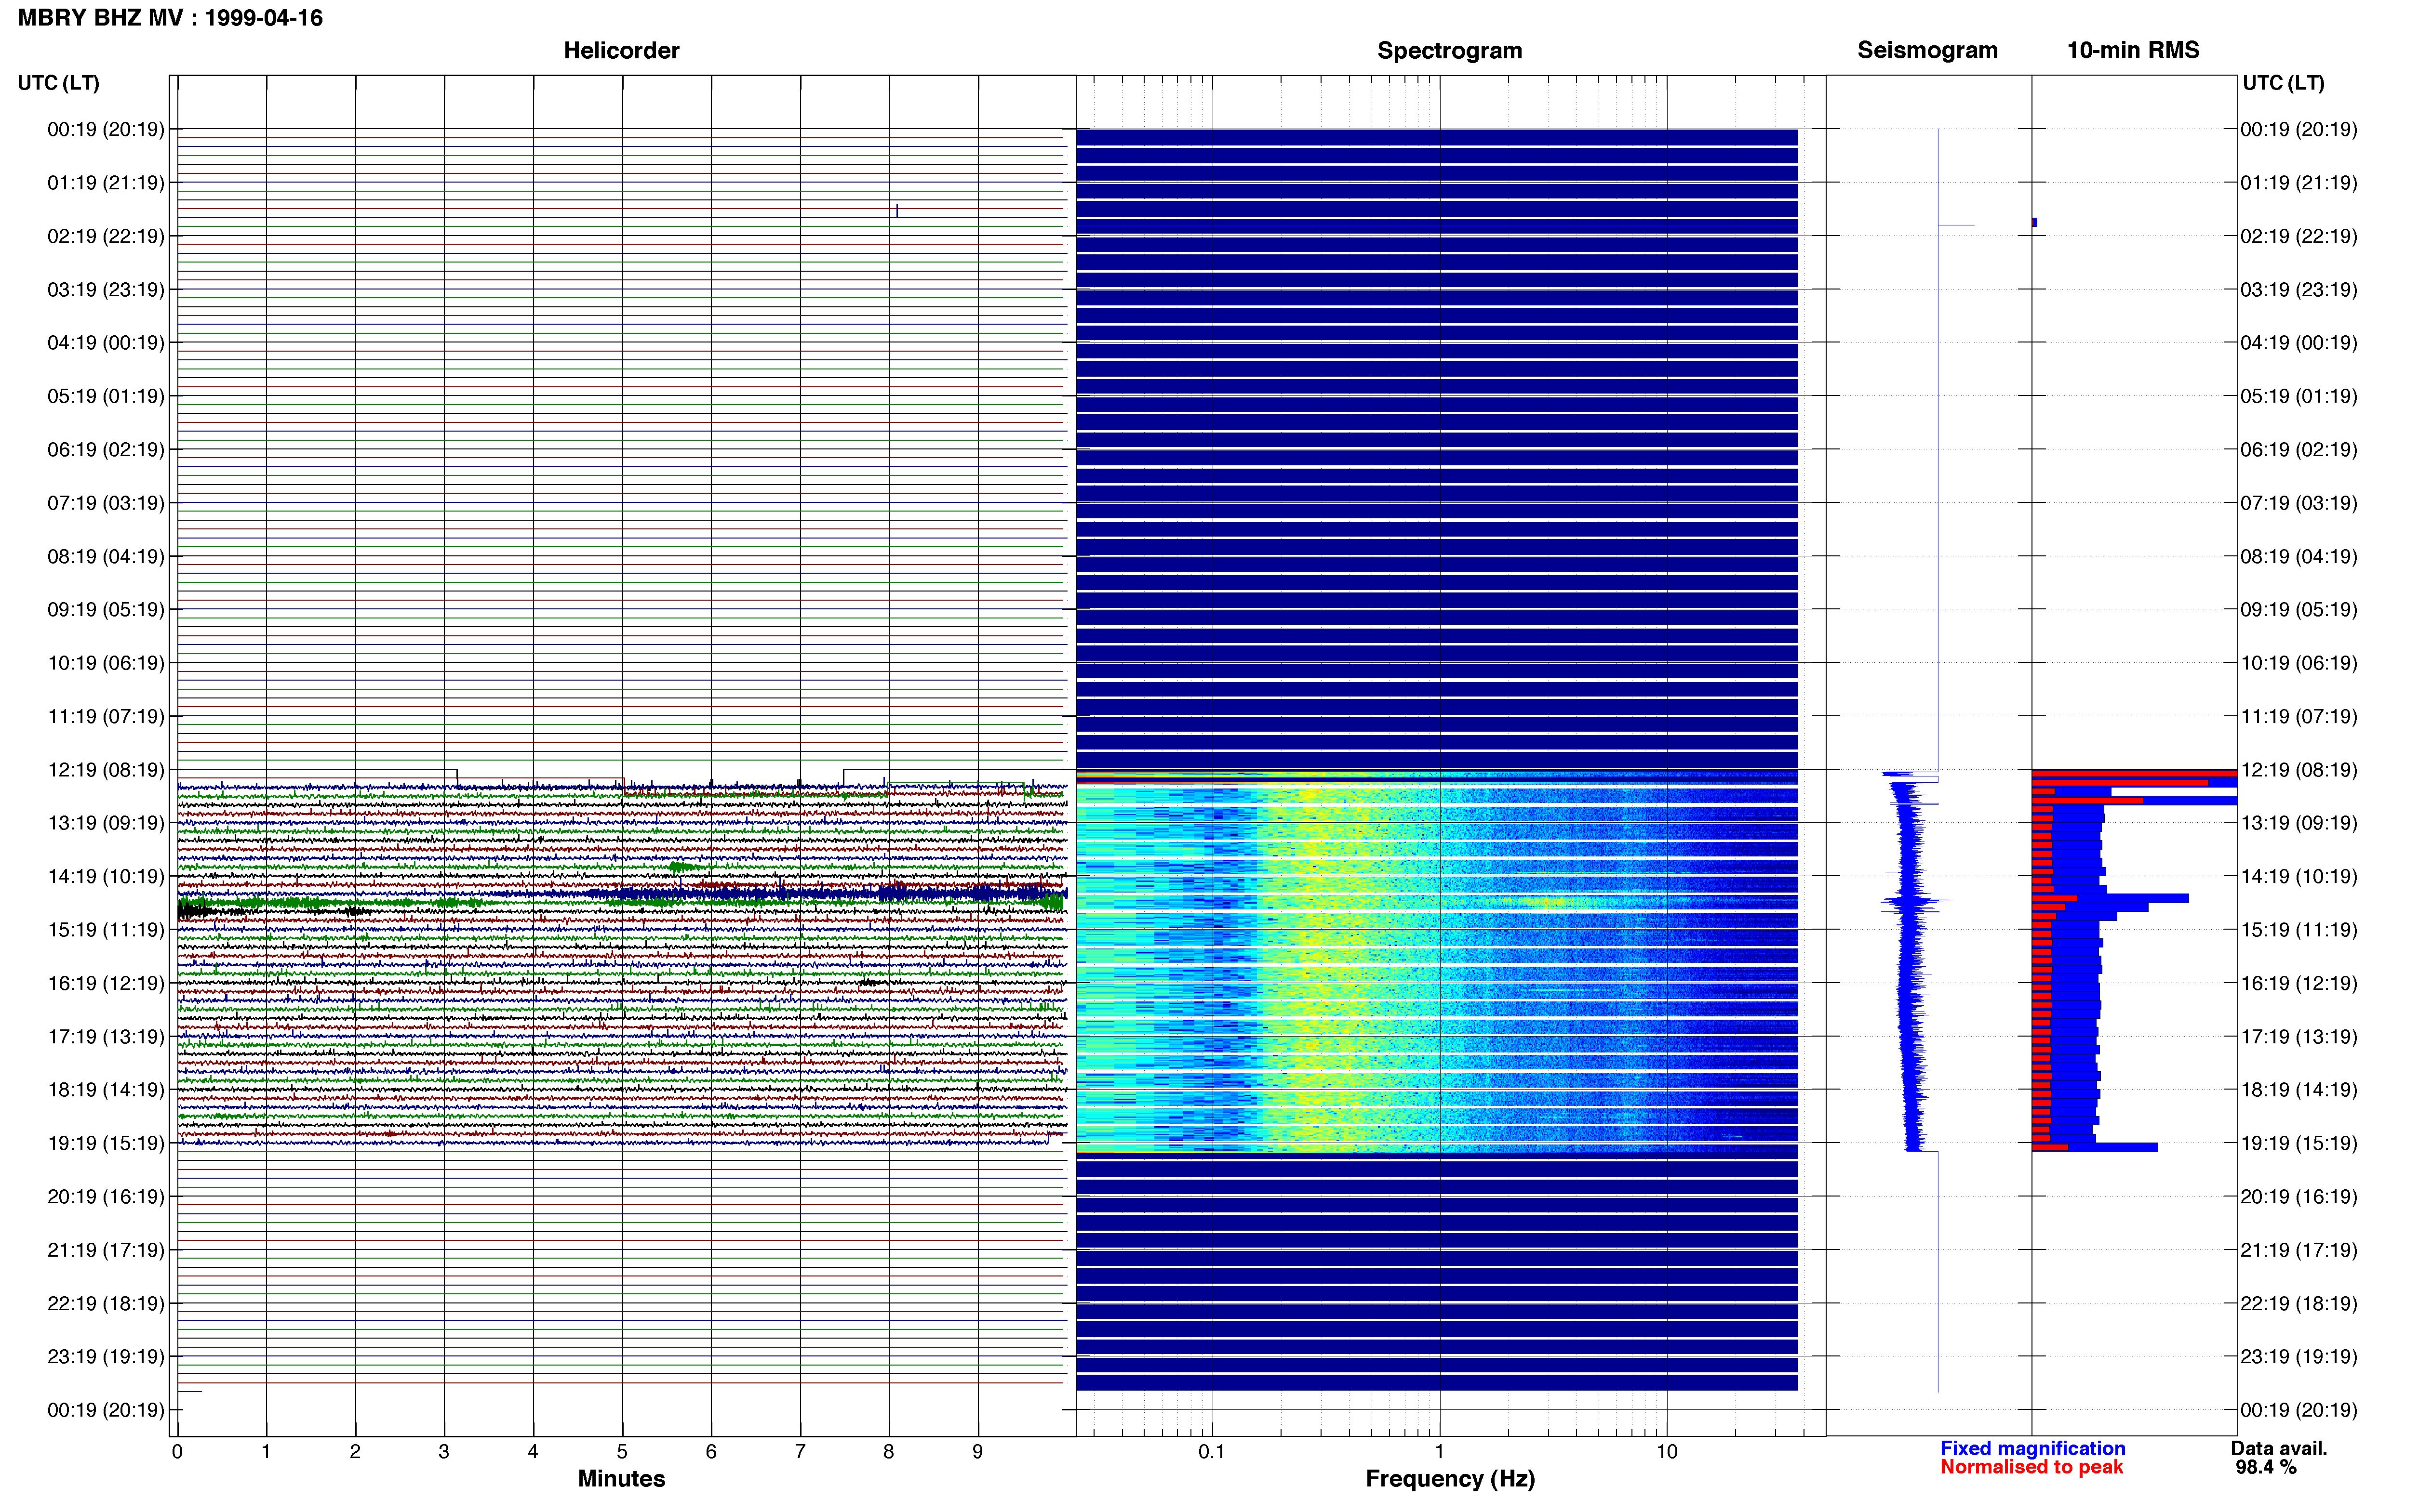Click the small blue spike on the helicorder near 01:49
This screenshot has width=2419, height=1512.
(x=896, y=210)
